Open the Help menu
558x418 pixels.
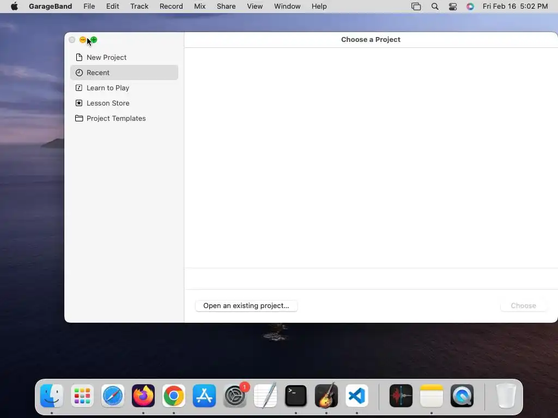click(x=319, y=7)
